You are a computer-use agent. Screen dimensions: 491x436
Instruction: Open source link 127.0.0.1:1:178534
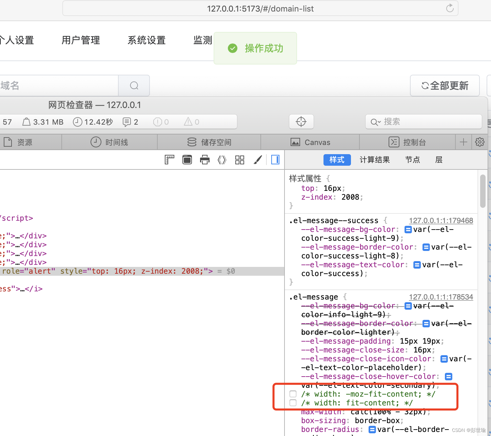(x=441, y=297)
